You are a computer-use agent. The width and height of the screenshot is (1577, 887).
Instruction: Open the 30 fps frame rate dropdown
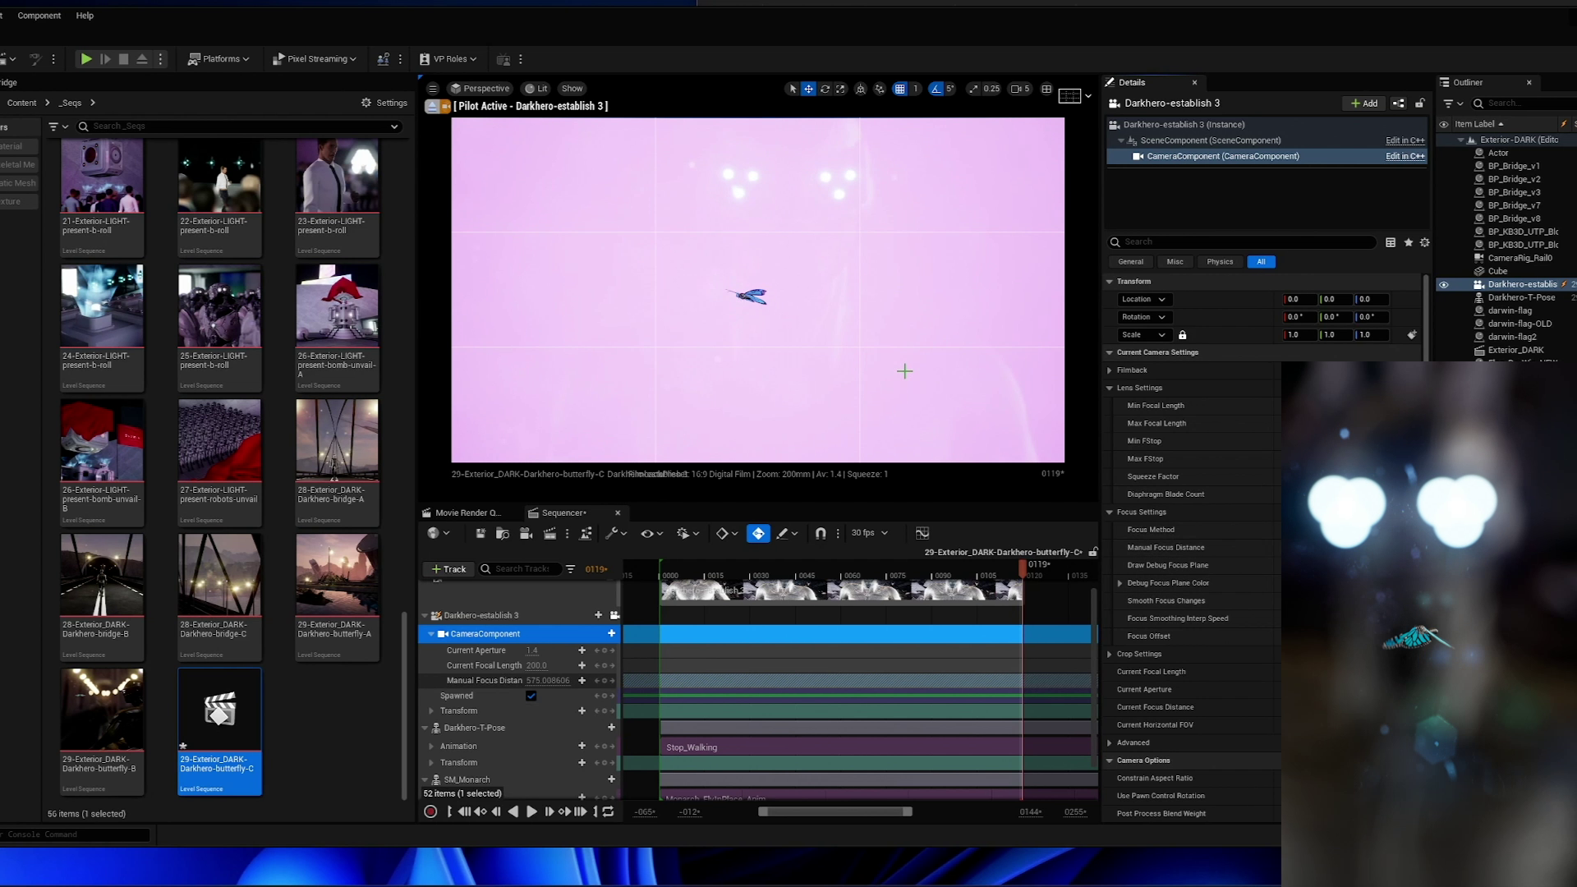point(869,533)
